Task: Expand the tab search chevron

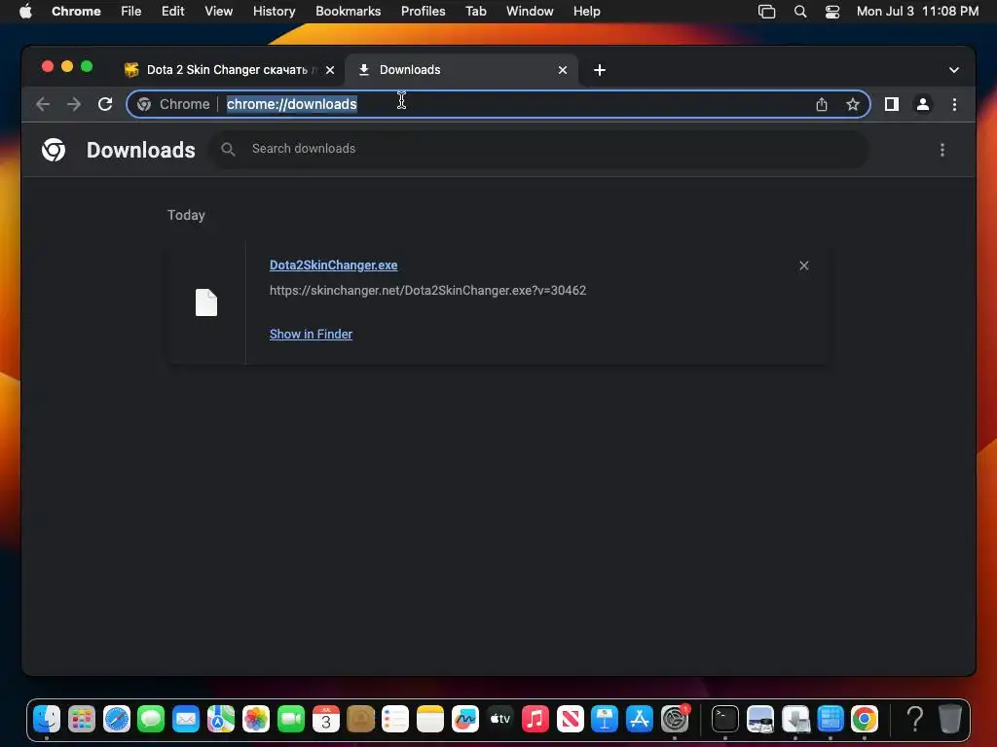Action: [954, 70]
